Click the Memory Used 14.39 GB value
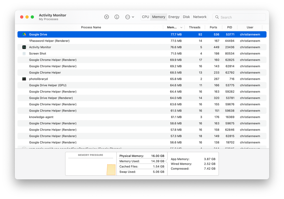The height and width of the screenshot is (199, 284). [158, 161]
